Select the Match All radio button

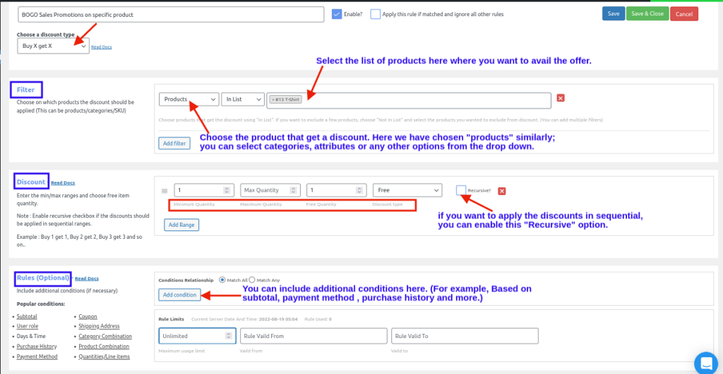(x=222, y=280)
